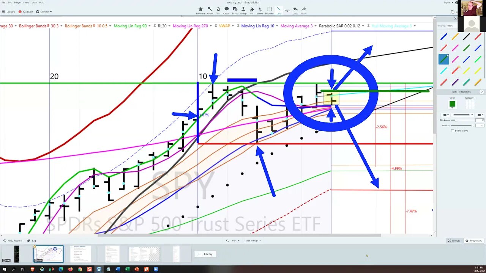Open the Sign in dropdown
The height and width of the screenshot is (273, 486).
[x=448, y=2]
